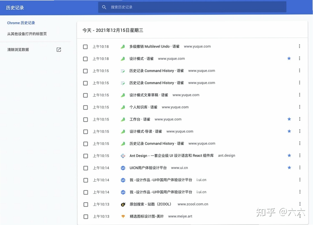313x225 pixels.
Task: Open the 原创搜索 - 站酷（ZCOOL）link
Action: pyautogui.click(x=150, y=204)
